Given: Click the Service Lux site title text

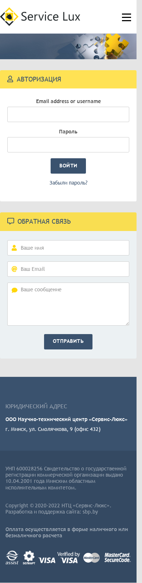Looking at the screenshot, I should (51, 16).
